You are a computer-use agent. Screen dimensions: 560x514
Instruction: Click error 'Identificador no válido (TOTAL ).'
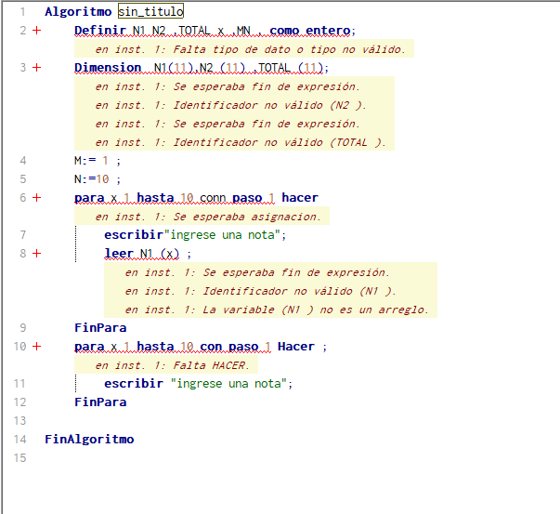tap(280, 142)
